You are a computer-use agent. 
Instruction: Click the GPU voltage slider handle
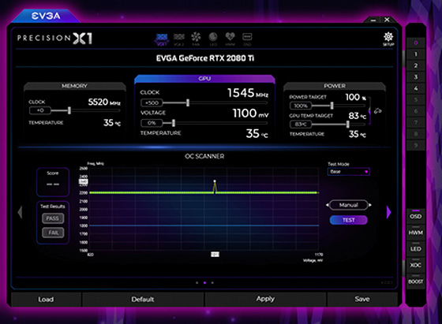point(174,123)
